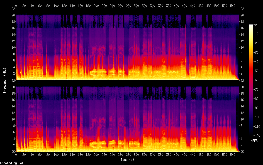Click the "Created by SoX" text
263x165 pixels.
tap(10, 163)
